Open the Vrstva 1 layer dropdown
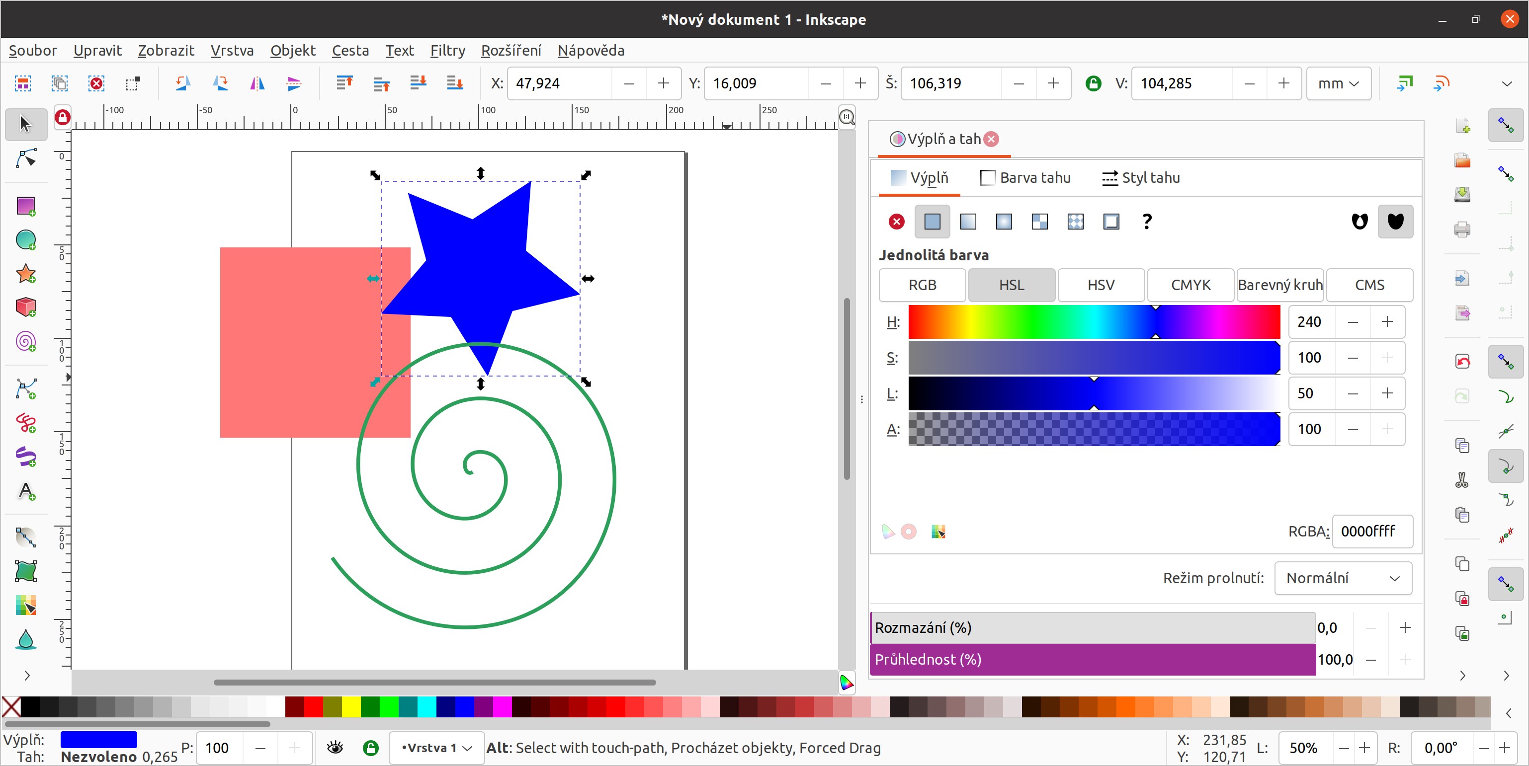Screen dimensions: 1529x766 click(x=436, y=748)
